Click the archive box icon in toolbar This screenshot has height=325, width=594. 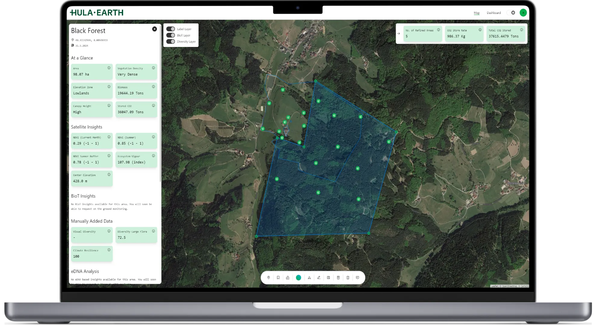click(x=338, y=278)
